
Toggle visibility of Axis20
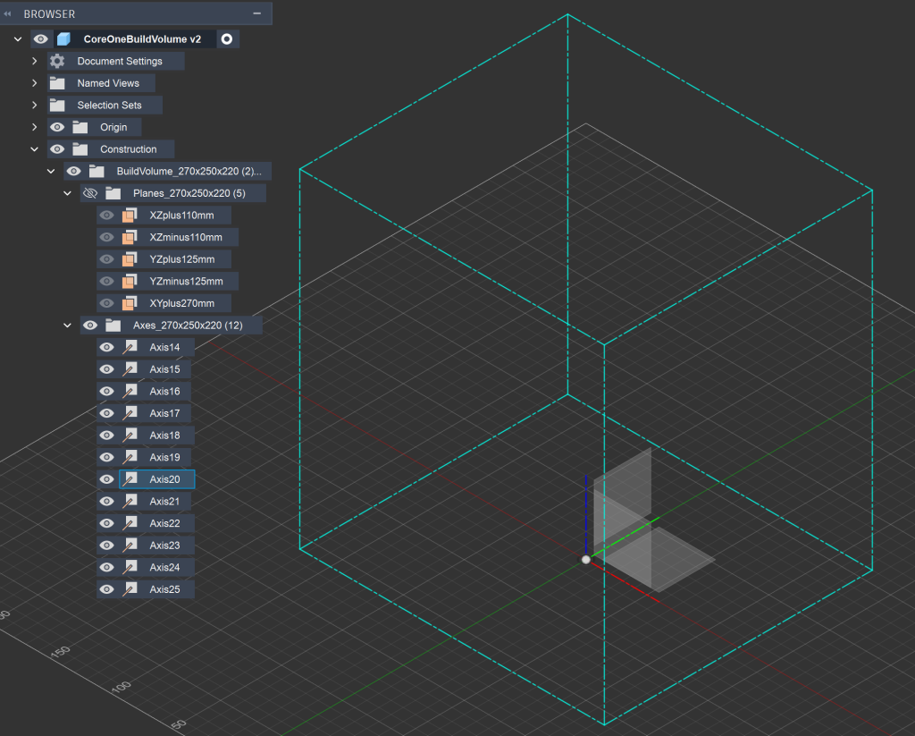point(107,479)
